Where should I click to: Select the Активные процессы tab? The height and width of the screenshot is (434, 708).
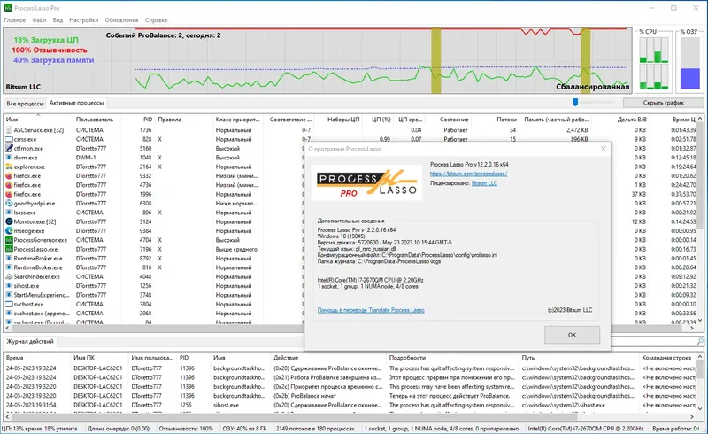[76, 103]
